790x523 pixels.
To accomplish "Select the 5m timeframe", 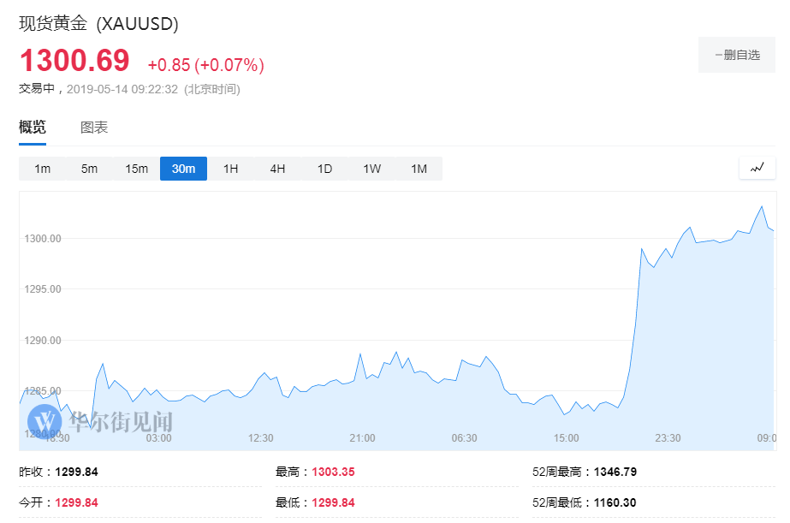I will tap(89, 169).
